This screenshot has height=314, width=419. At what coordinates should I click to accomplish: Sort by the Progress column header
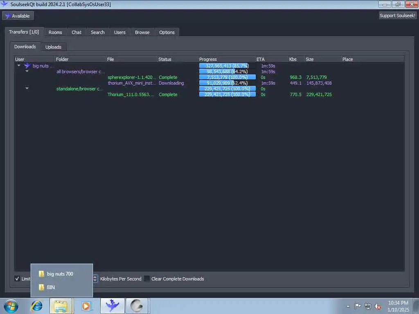click(x=227, y=59)
